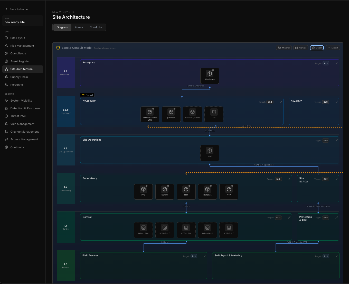This screenshot has height=284, width=349.
Task: Select the IDS asset node
Action: tap(214, 114)
